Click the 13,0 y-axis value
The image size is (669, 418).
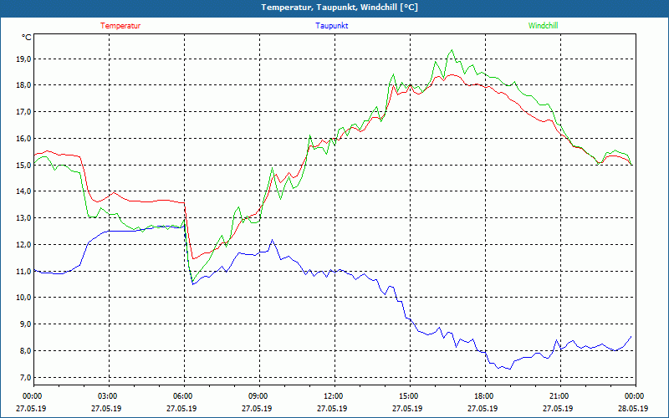point(23,218)
